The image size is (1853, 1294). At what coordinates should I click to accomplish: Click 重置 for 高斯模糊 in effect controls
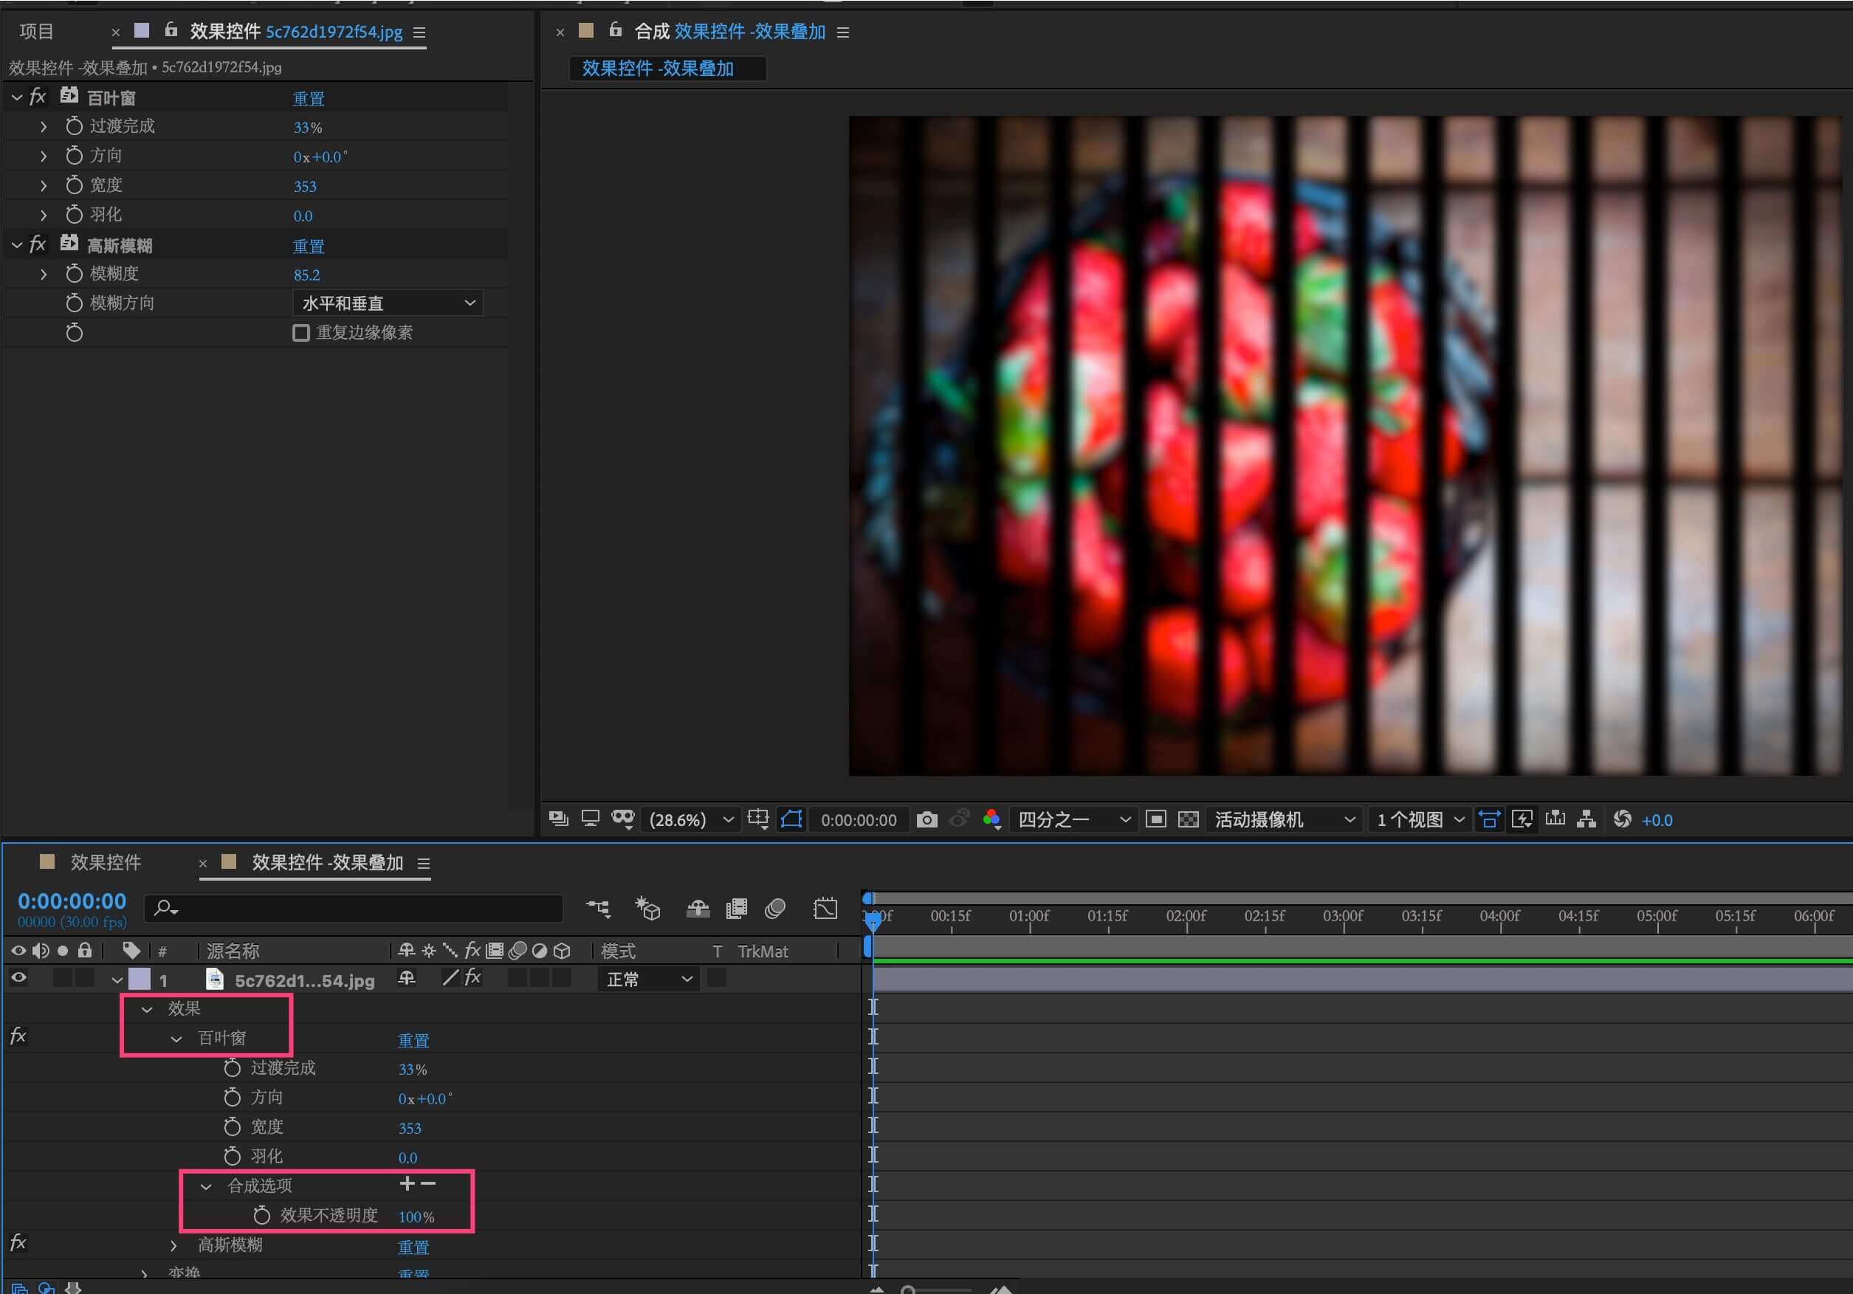pyautogui.click(x=309, y=246)
